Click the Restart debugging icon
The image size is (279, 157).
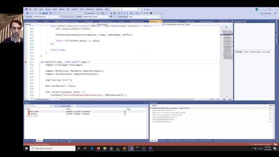tap(114, 14)
